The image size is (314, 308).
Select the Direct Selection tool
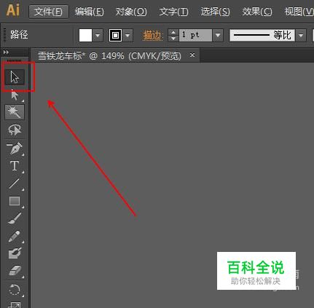tap(15, 95)
